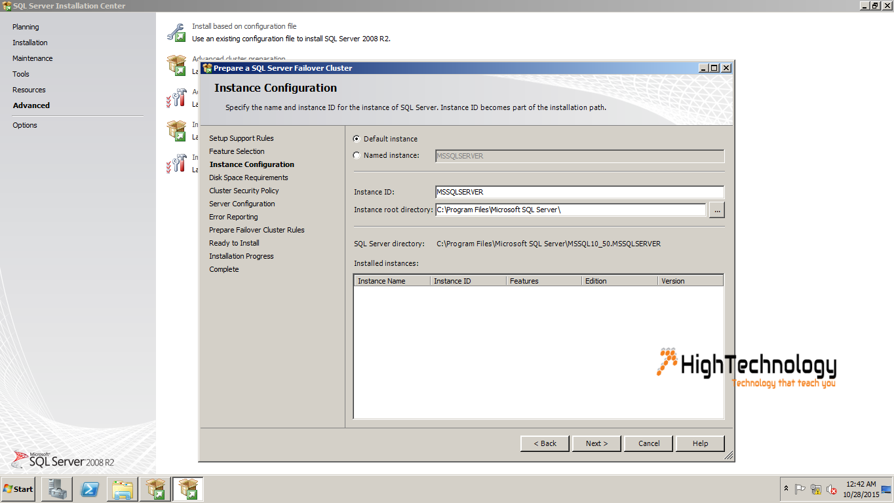
Task: Click Instance Name column header
Action: (392, 281)
